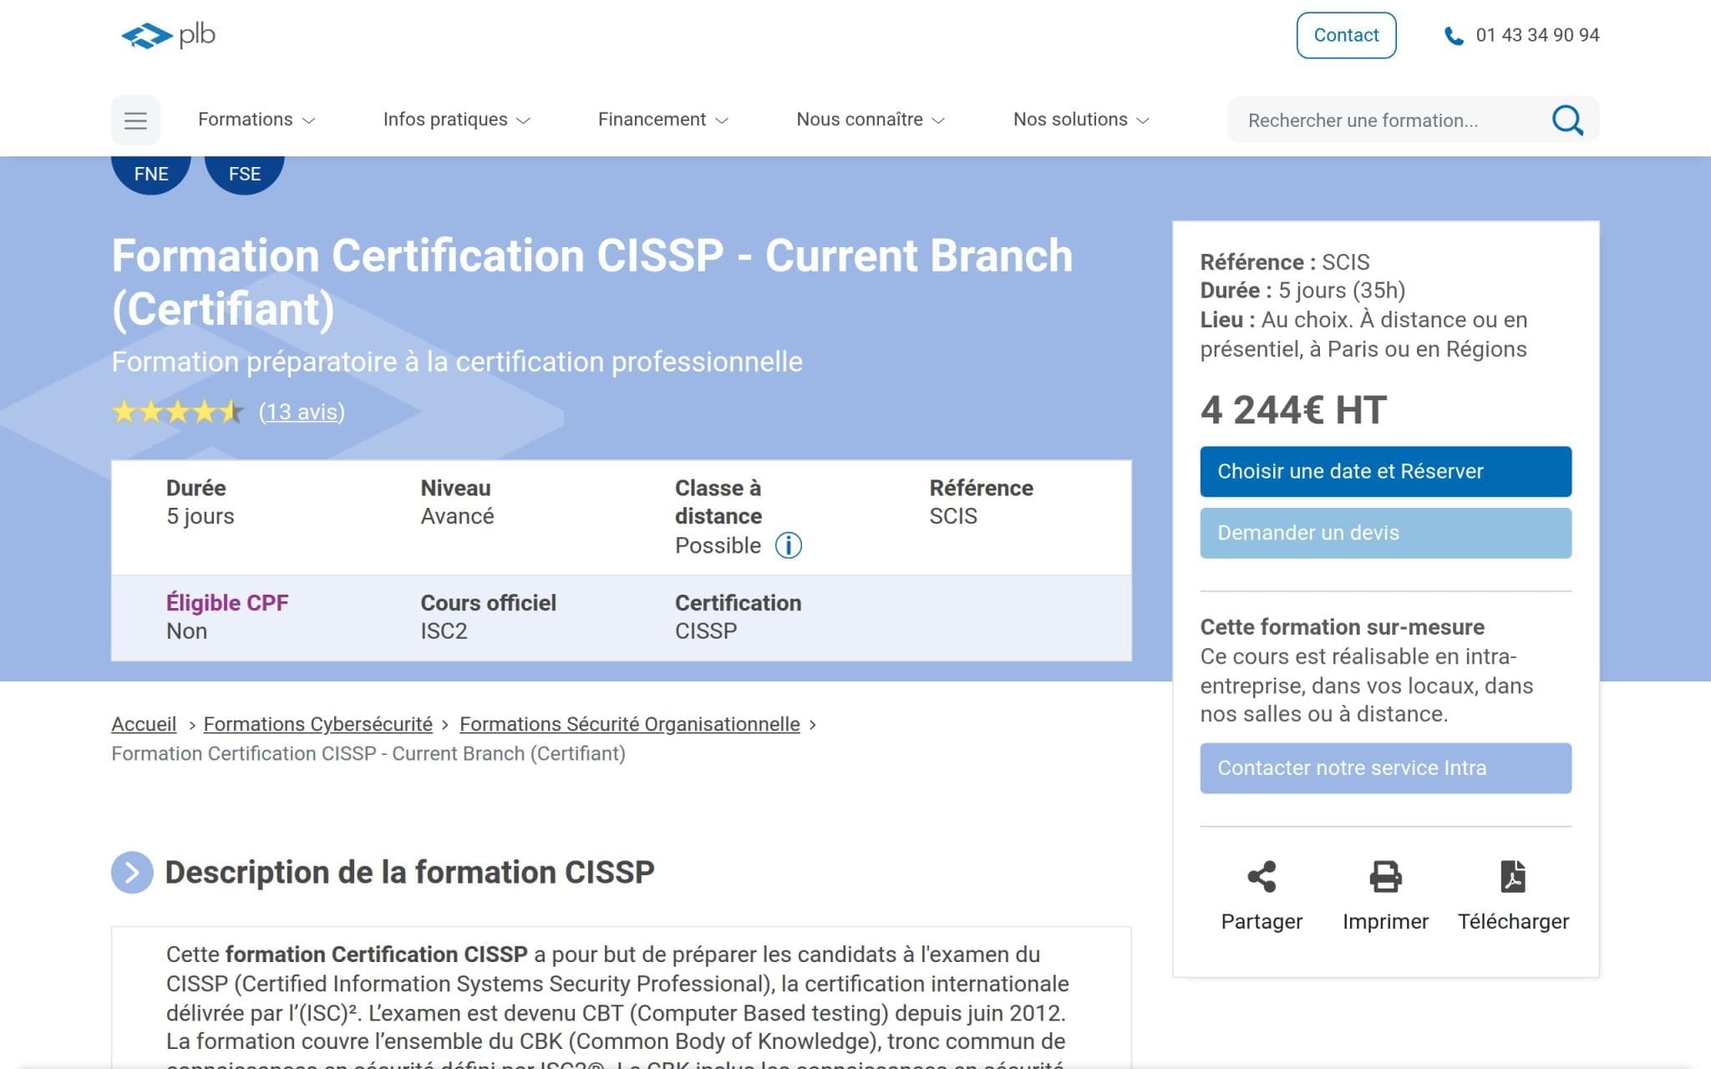Click Contacter notre service Intra
This screenshot has height=1069, width=1711.
point(1385,768)
